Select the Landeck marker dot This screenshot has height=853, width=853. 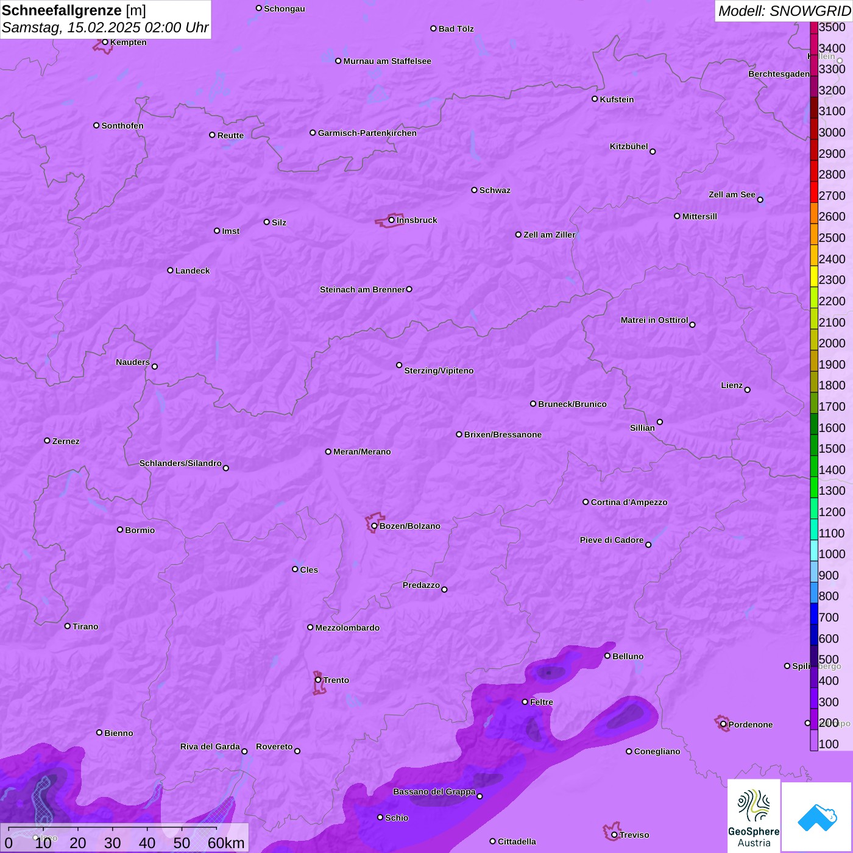(x=170, y=271)
